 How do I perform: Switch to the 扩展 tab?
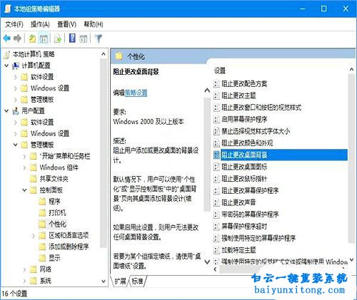point(120,281)
